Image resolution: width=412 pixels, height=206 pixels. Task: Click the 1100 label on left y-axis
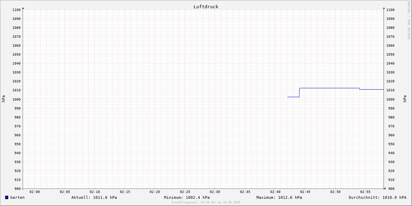(x=16, y=10)
